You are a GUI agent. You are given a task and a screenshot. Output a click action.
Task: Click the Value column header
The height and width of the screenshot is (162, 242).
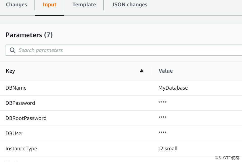click(x=166, y=71)
